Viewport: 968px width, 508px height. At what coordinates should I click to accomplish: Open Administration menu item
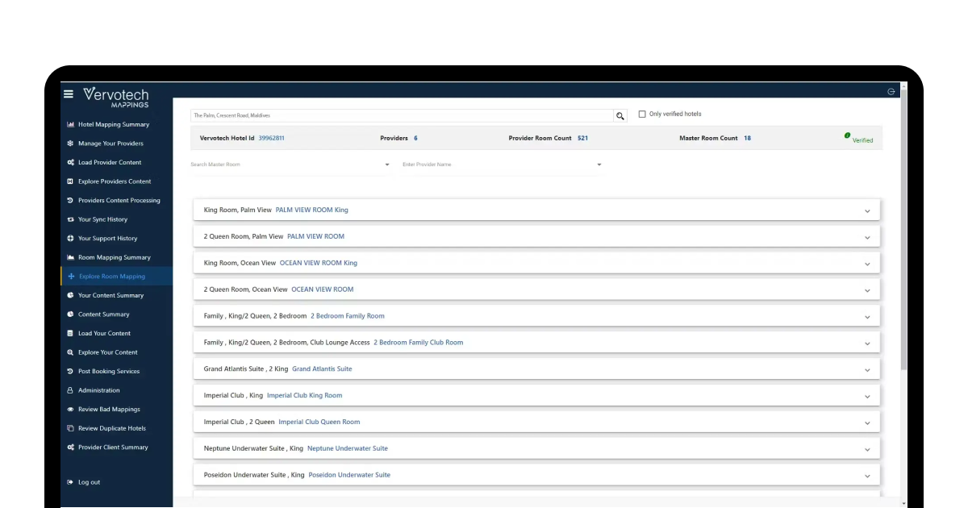click(116, 390)
